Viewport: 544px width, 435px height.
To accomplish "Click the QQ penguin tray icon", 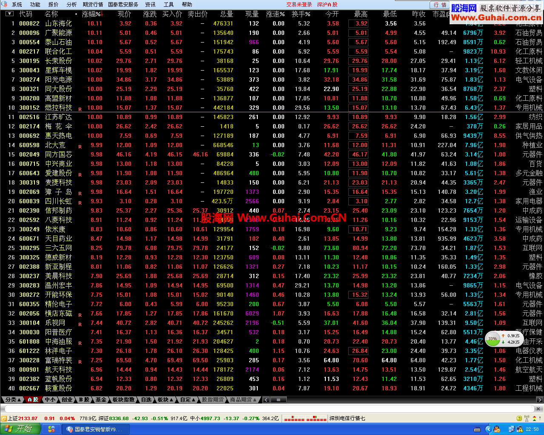I will [x=496, y=429].
